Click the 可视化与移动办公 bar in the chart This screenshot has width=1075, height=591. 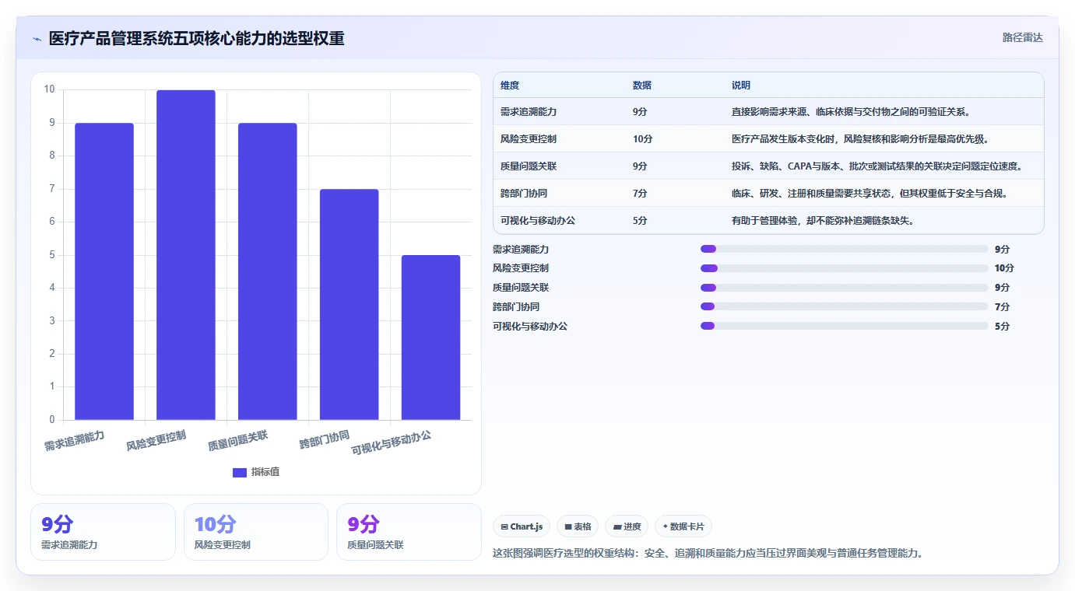[x=431, y=337]
